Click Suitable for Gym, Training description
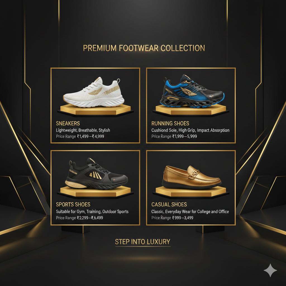 point(92,212)
